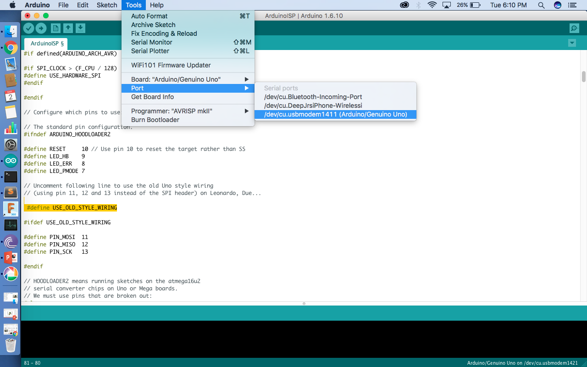This screenshot has width=587, height=367.
Task: Click the Verify sketch checkmark button
Action: click(29, 28)
